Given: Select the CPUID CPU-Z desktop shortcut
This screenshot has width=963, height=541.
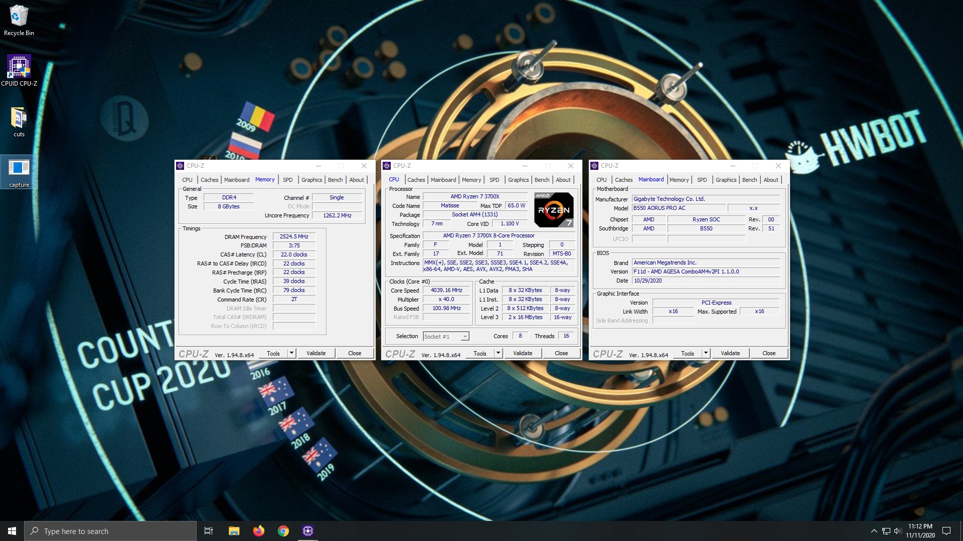Looking at the screenshot, I should coord(19,71).
